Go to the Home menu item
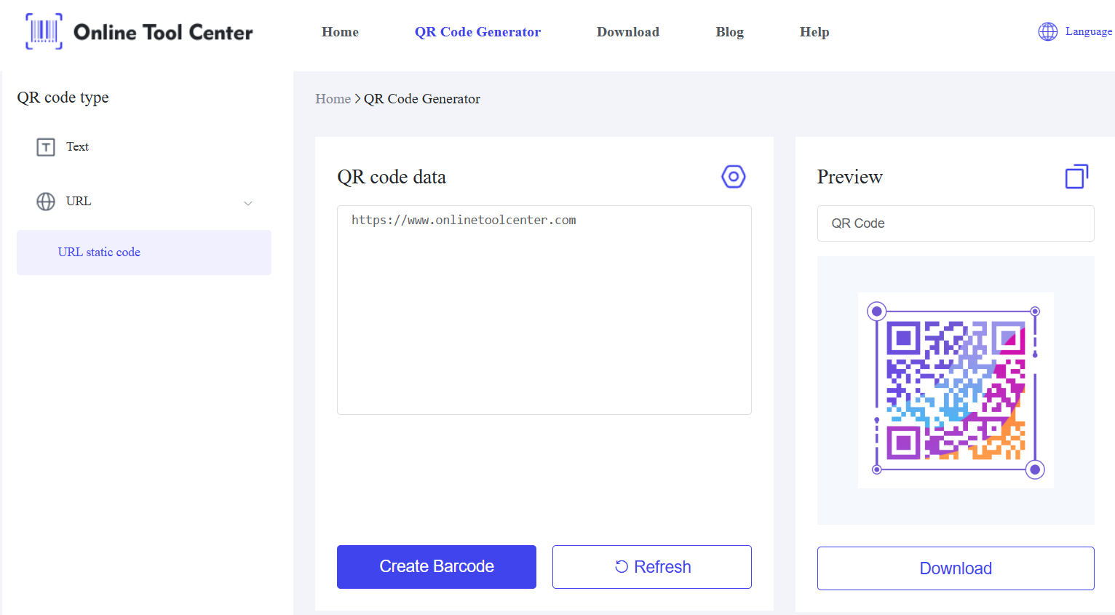Image resolution: width=1115 pixels, height=615 pixels. pos(340,32)
